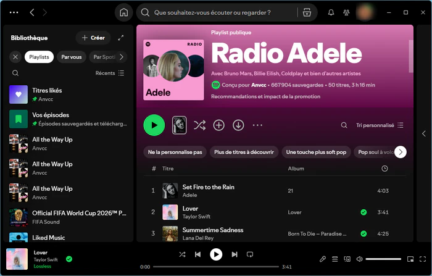The width and height of the screenshot is (432, 276).
Task: Open Liked Music playlist
Action: coord(68,237)
